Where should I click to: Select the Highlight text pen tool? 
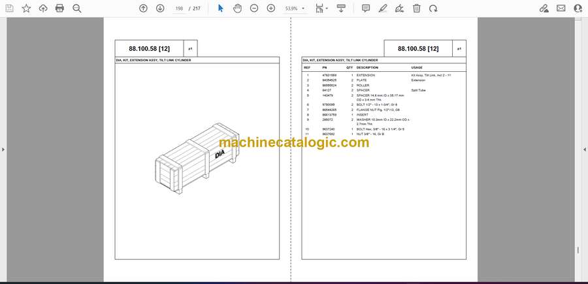click(382, 8)
